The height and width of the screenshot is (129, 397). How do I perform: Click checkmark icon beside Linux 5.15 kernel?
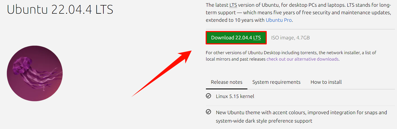208,96
